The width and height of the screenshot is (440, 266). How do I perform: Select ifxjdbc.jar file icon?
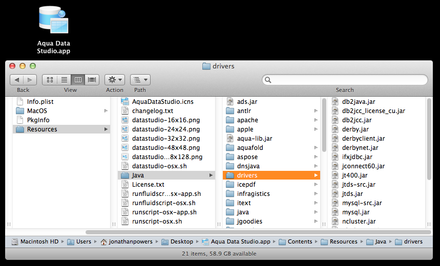click(335, 157)
